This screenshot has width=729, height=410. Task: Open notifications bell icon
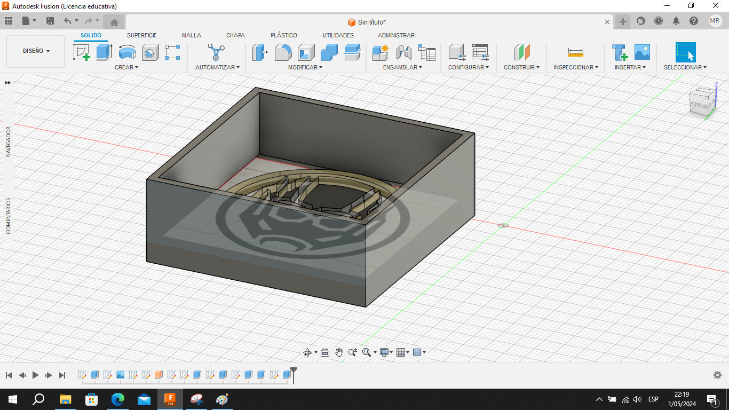click(676, 21)
